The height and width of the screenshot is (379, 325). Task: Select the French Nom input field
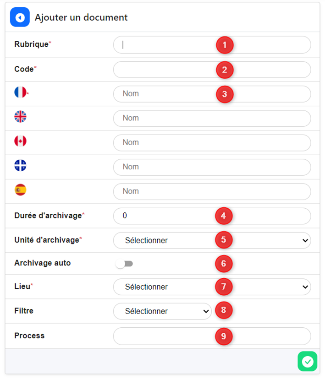tap(165, 94)
